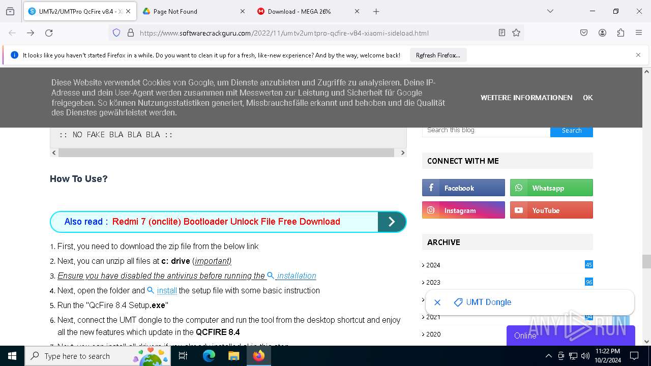Open Windows Start menu

click(12, 356)
